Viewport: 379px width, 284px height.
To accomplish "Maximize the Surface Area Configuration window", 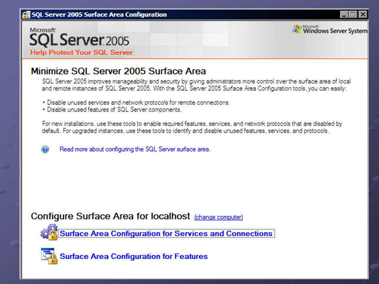I will (353, 15).
